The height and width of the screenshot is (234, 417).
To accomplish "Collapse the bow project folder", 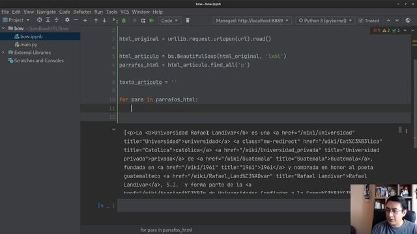I will [x=3, y=28].
